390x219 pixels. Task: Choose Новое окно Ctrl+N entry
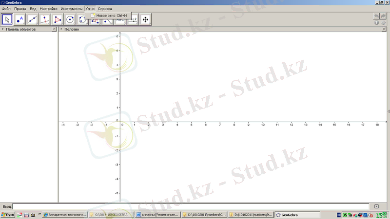tap(109, 16)
